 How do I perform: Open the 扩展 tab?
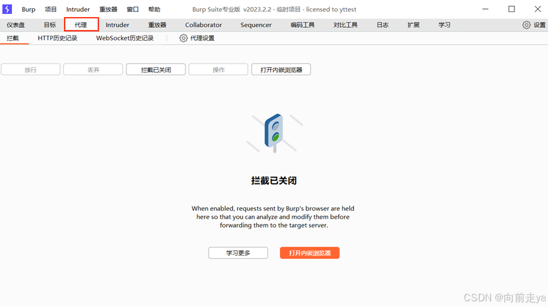(x=414, y=25)
